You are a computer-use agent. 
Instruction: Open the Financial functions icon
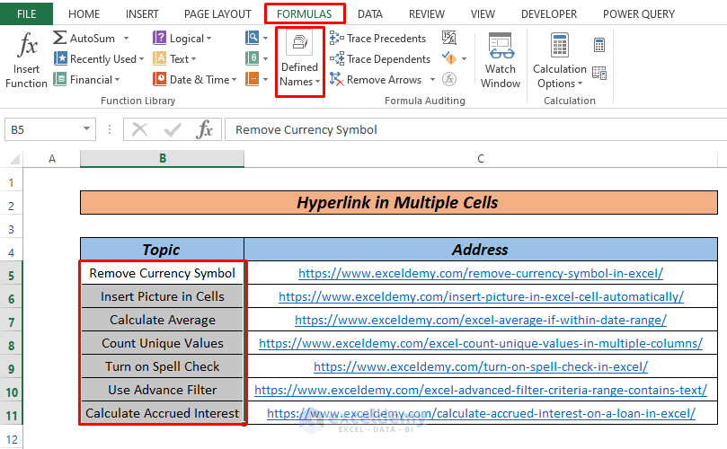(60, 79)
